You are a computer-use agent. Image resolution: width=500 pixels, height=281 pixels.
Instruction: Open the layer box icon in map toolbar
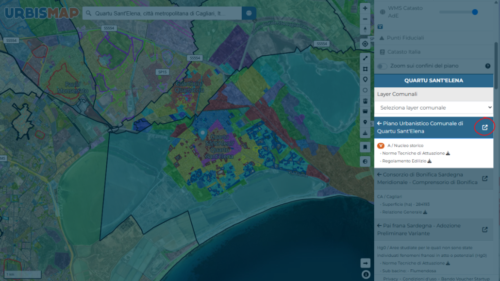tap(365, 112)
